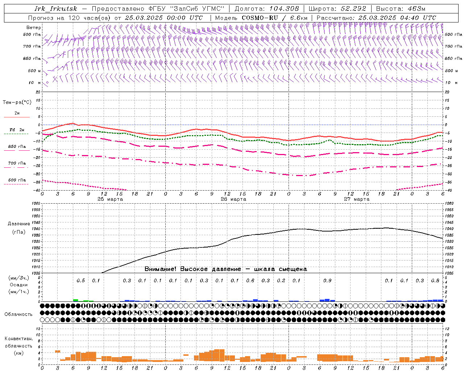Click the 27 марта date label

[x=357, y=199]
